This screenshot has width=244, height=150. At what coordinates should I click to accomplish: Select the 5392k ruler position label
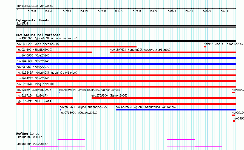pyautogui.click(x=32, y=11)
